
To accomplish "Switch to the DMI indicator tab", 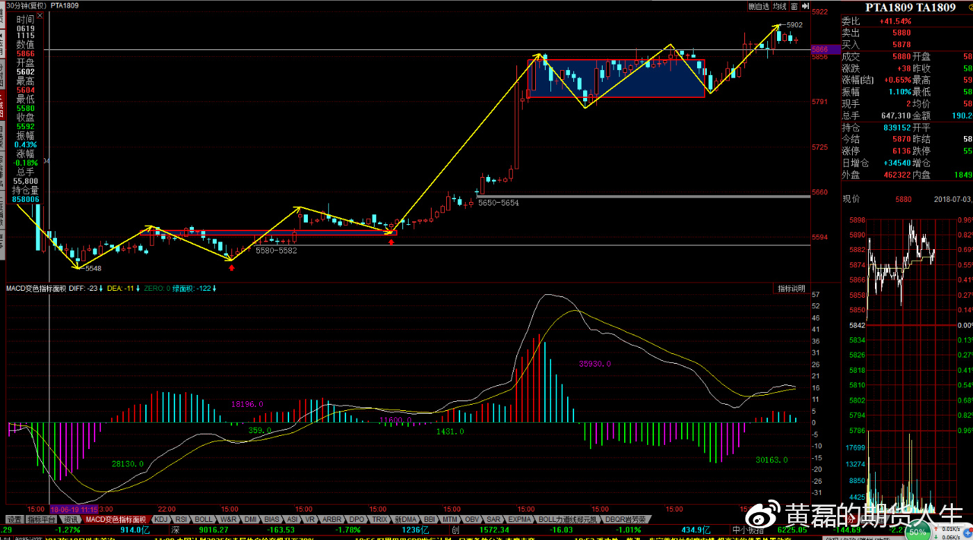I will click(x=250, y=519).
